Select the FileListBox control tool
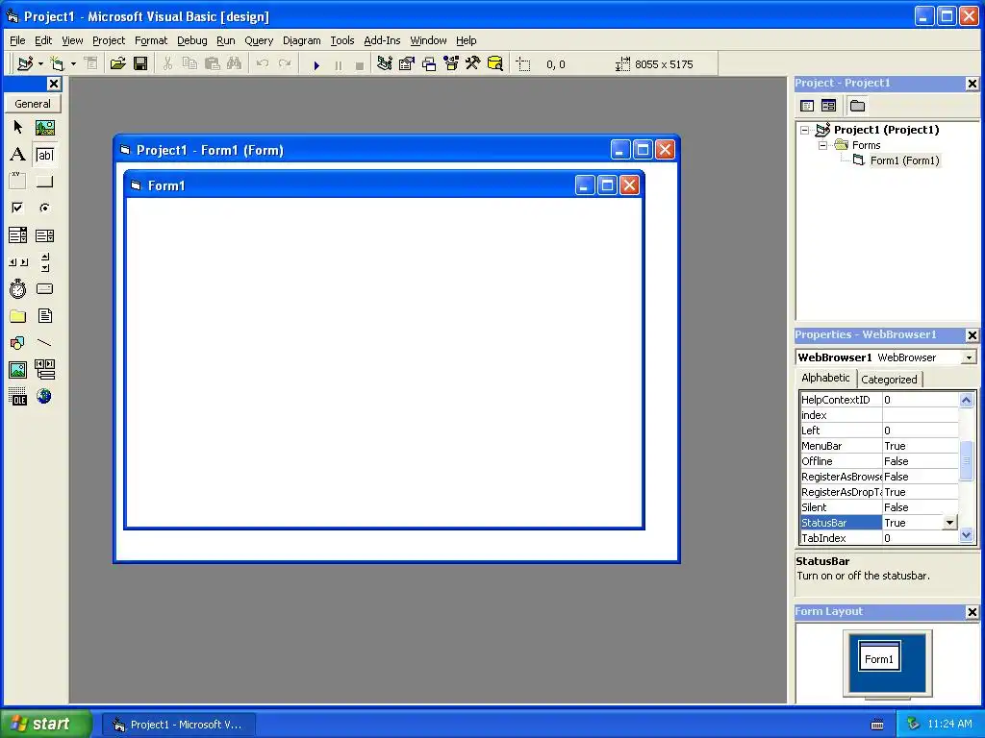The height and width of the screenshot is (738, 985). point(44,315)
